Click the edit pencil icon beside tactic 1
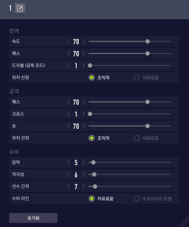 (x=20, y=9)
